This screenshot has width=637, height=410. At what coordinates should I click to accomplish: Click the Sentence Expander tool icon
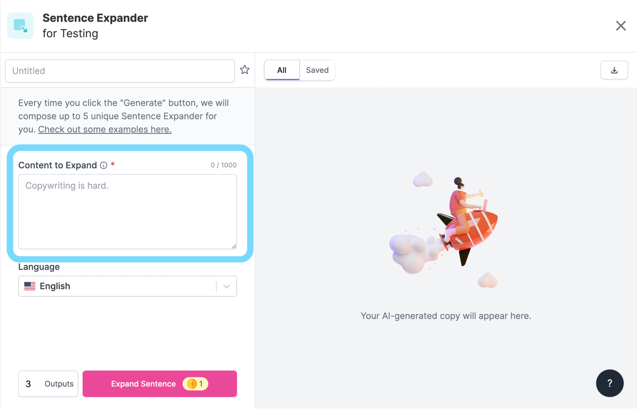click(21, 26)
